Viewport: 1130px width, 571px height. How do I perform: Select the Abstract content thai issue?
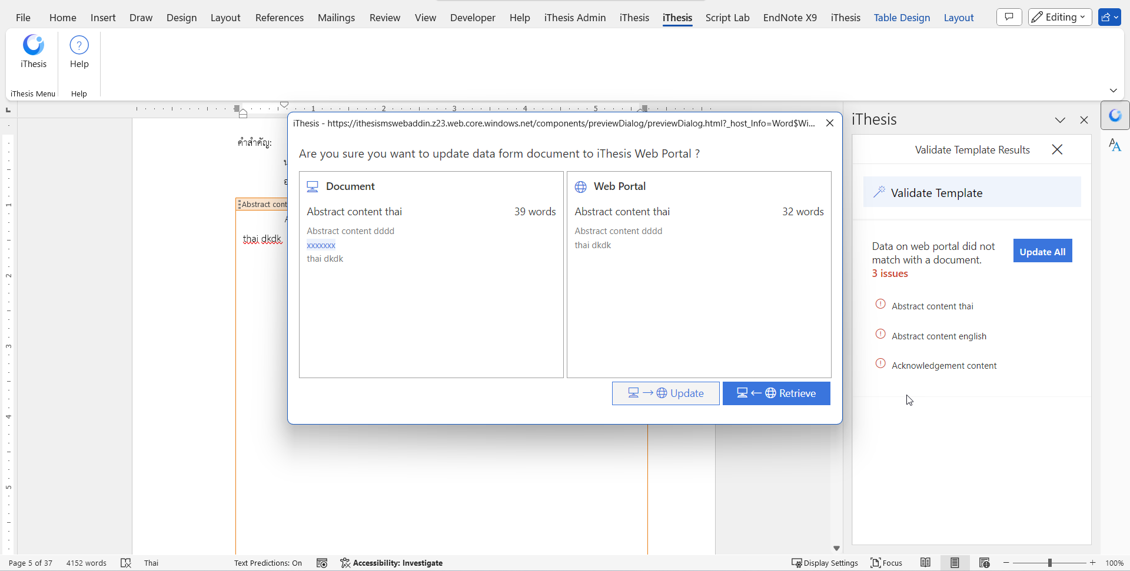[932, 306]
